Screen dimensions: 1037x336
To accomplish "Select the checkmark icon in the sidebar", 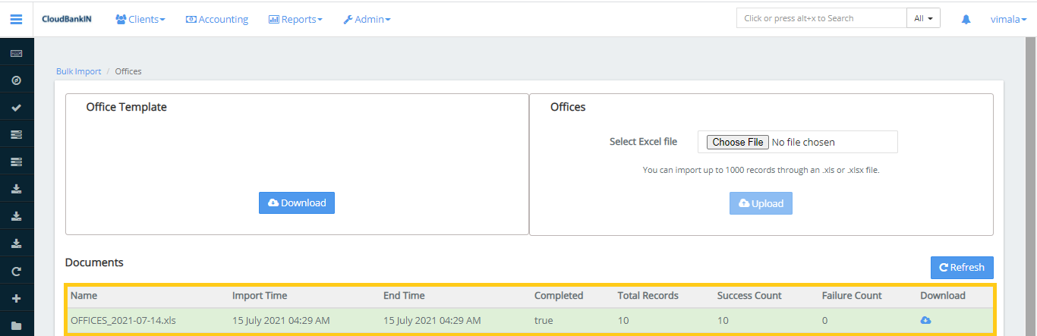I will pos(16,108).
